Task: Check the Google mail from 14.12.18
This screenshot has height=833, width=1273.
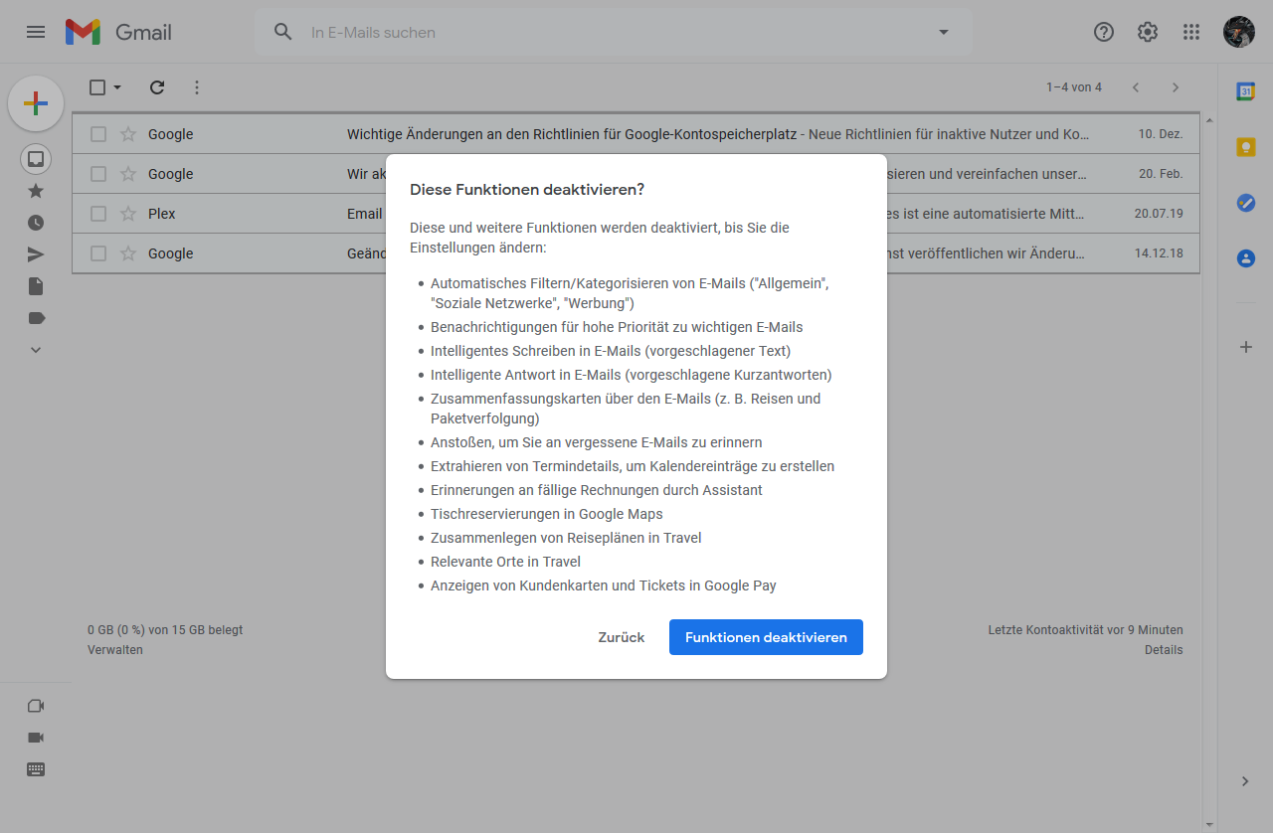Action: coord(98,253)
